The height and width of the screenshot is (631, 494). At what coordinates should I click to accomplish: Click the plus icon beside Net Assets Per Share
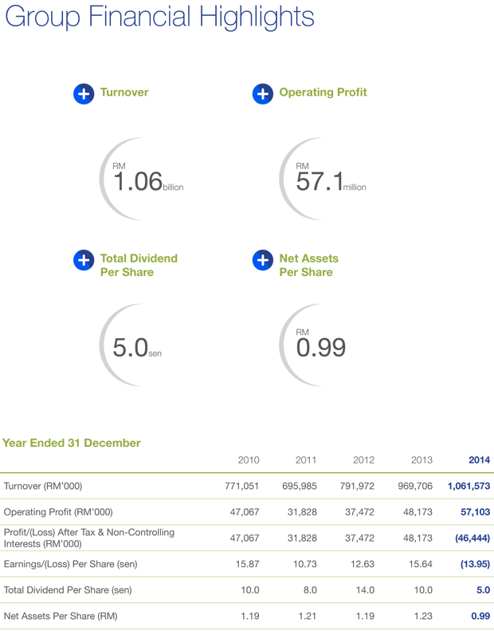coord(262,260)
